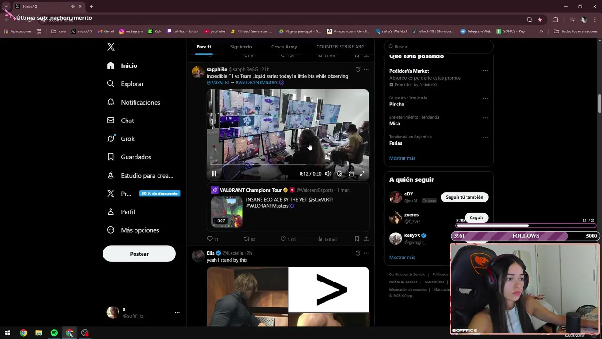Viewport: 602px width, 339px height.
Task: Click Seguir tú también for cDY
Action: 465,197
